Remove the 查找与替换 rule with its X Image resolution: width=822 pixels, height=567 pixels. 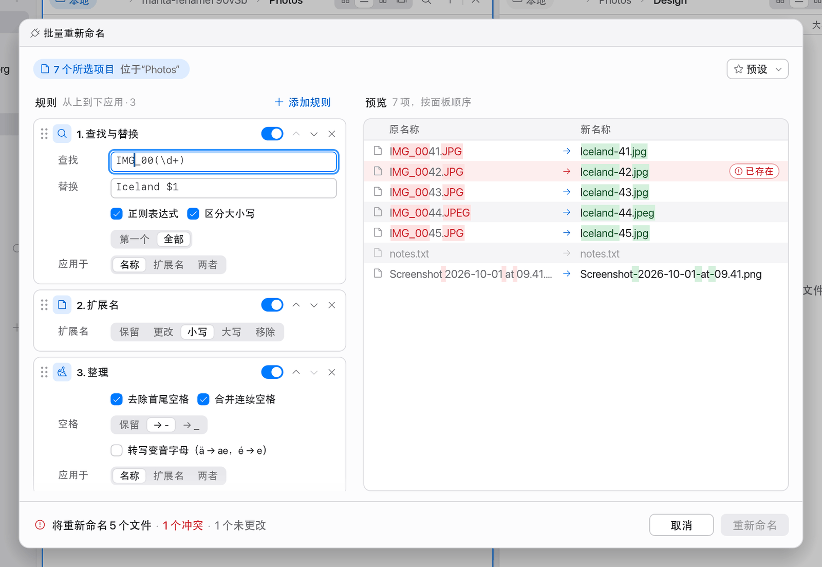(332, 134)
